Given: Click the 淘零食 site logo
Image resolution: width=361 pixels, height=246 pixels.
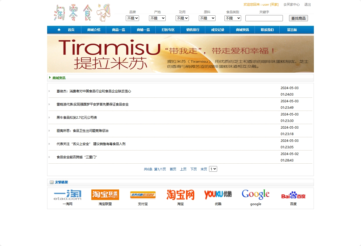Looking at the screenshot, I should 82,13.
